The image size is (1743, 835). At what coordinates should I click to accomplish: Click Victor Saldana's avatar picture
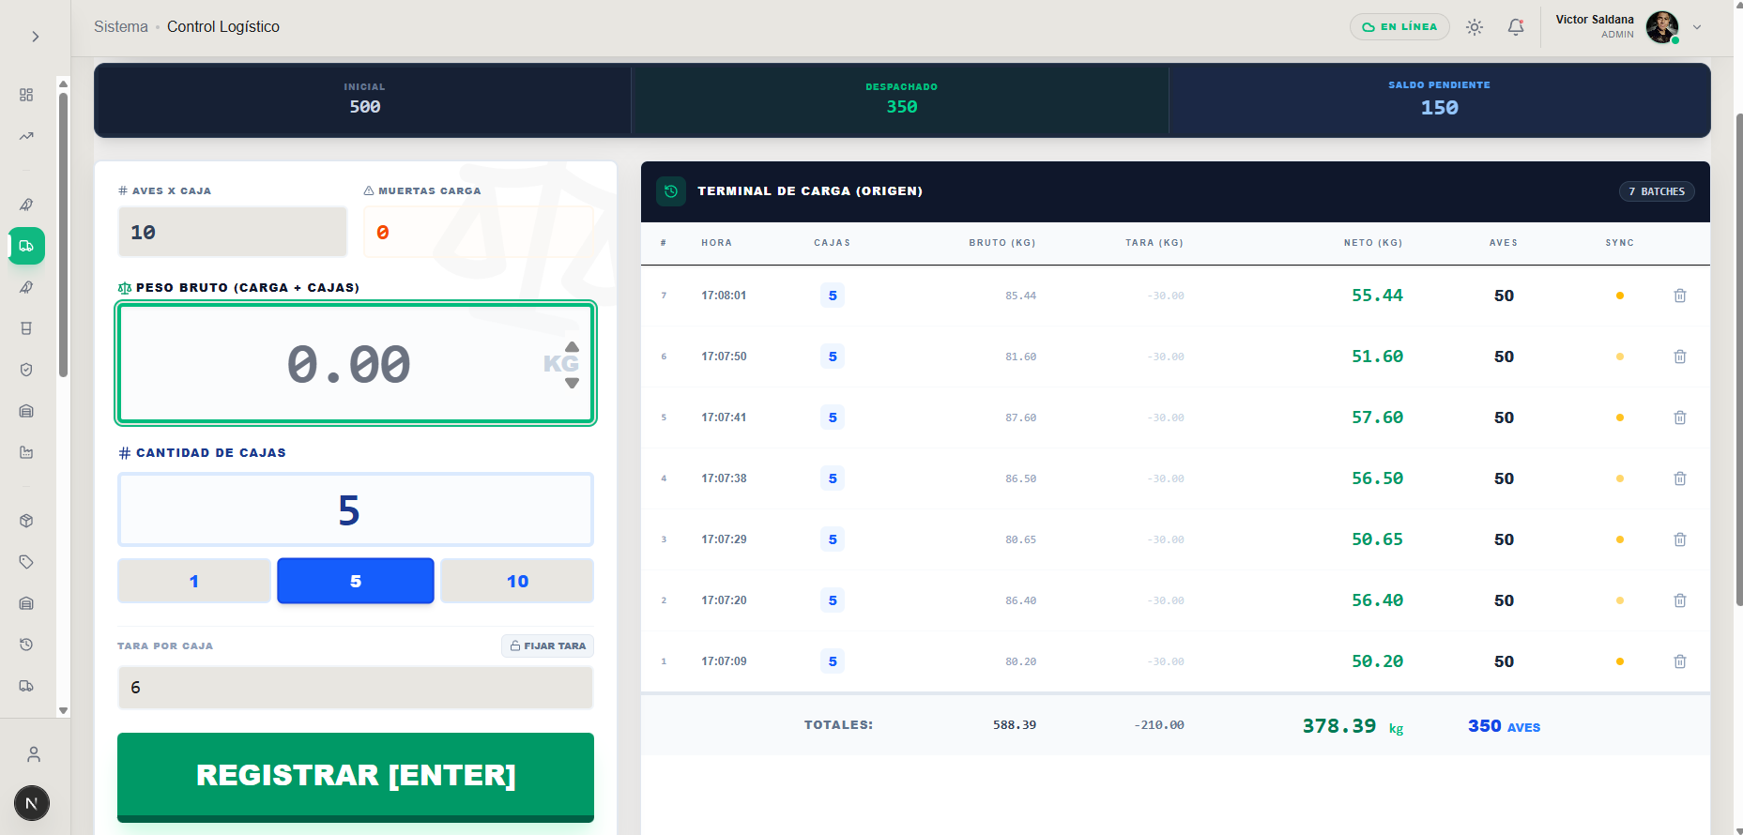[1662, 27]
